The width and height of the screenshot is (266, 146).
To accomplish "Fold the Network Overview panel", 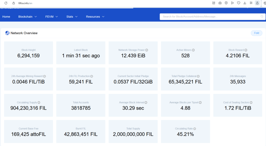I will click(x=256, y=33).
